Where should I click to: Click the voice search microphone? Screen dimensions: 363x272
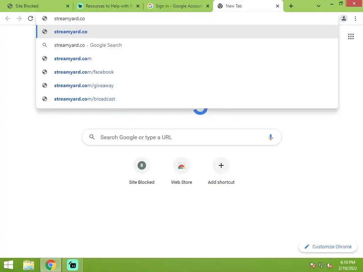(270, 137)
